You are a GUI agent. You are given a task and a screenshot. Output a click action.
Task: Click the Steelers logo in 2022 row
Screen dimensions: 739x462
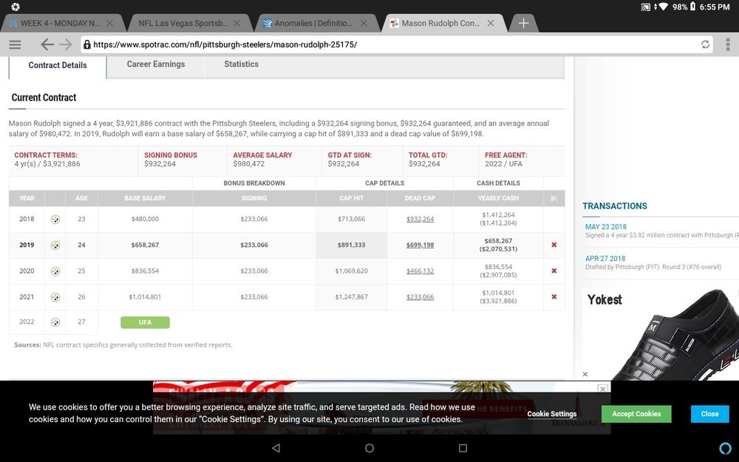click(55, 322)
